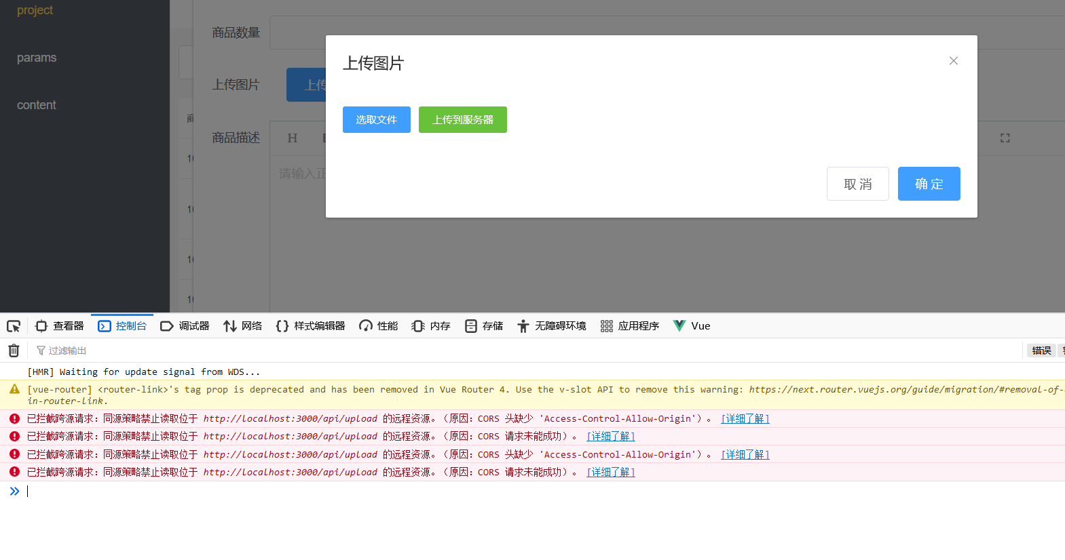This screenshot has width=1065, height=560.
Task: Switch to the 控制台 console tab
Action: (x=122, y=326)
